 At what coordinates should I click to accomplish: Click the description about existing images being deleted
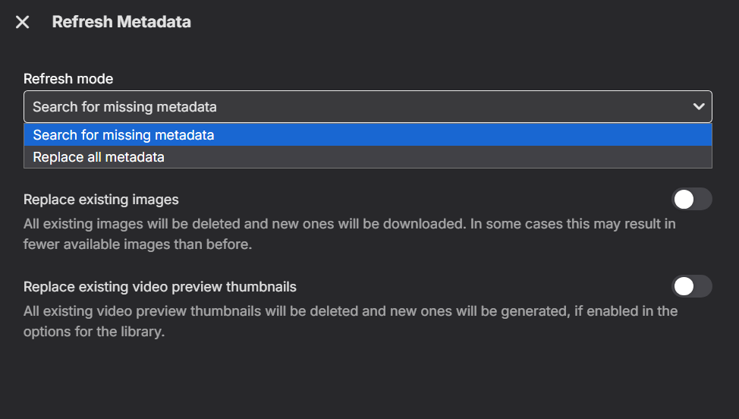click(x=349, y=234)
